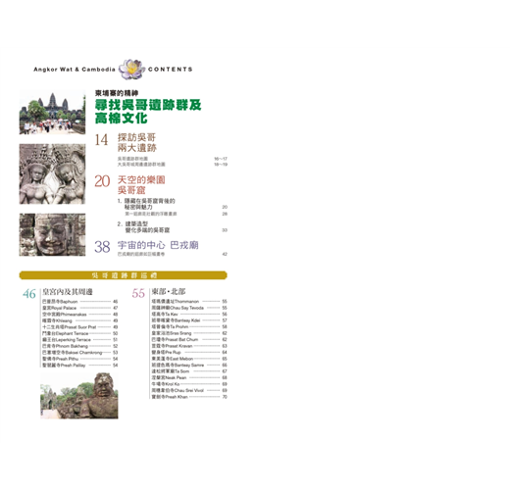
Task: Open chapter 14 探訪吳哥兩大遺跡
Action: 126,142
